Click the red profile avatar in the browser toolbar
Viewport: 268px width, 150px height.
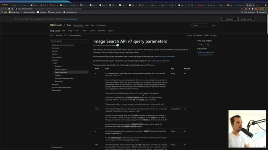(x=256, y=9)
